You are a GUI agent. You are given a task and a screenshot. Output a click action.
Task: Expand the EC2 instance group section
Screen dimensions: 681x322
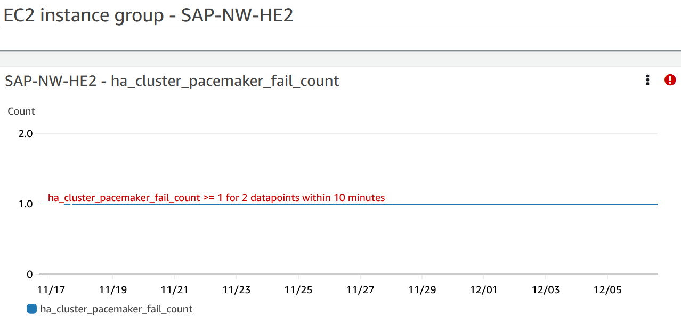tap(149, 15)
